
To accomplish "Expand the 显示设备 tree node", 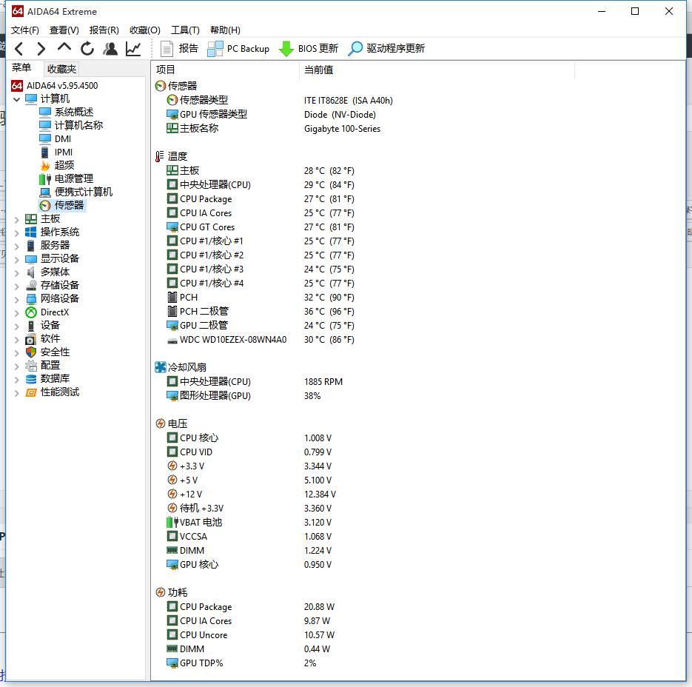I will tap(17, 259).
